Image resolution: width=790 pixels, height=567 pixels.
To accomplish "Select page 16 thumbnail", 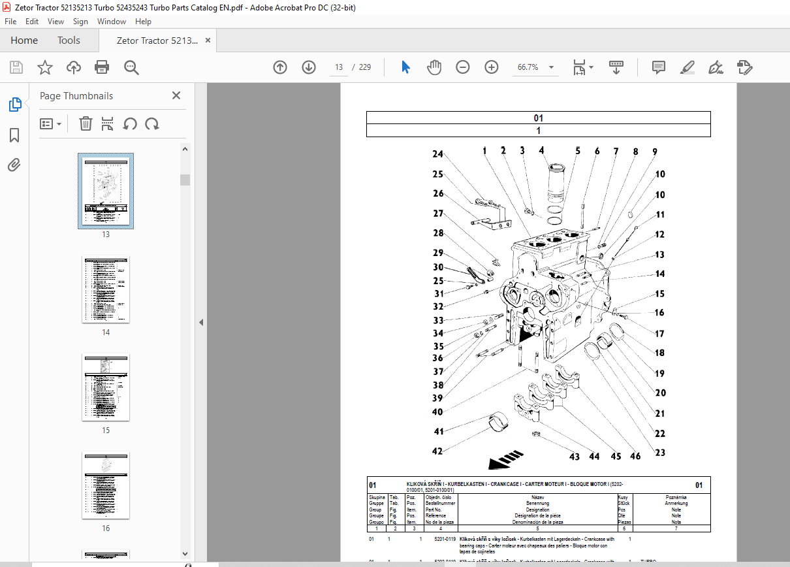I will point(106,485).
